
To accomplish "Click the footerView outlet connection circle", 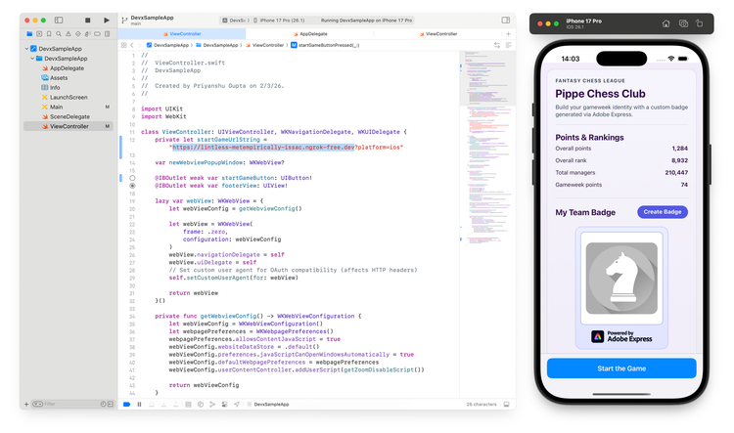I will pos(132,186).
